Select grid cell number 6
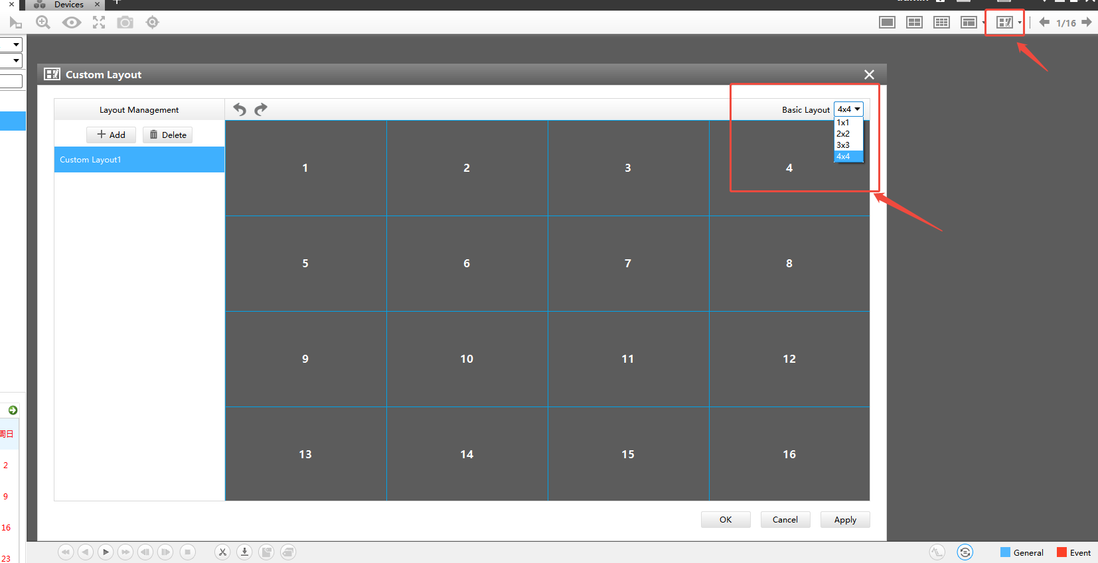The height and width of the screenshot is (563, 1098). (x=467, y=263)
